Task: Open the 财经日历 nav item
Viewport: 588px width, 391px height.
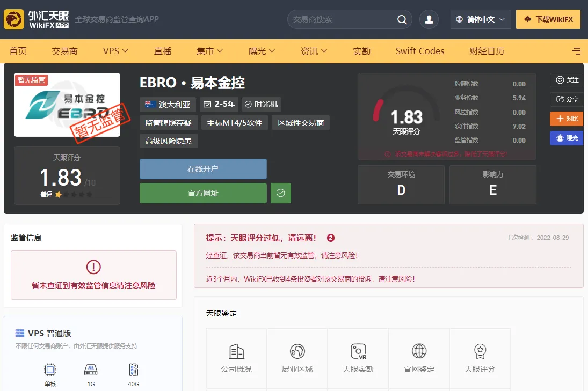Action: coord(487,51)
